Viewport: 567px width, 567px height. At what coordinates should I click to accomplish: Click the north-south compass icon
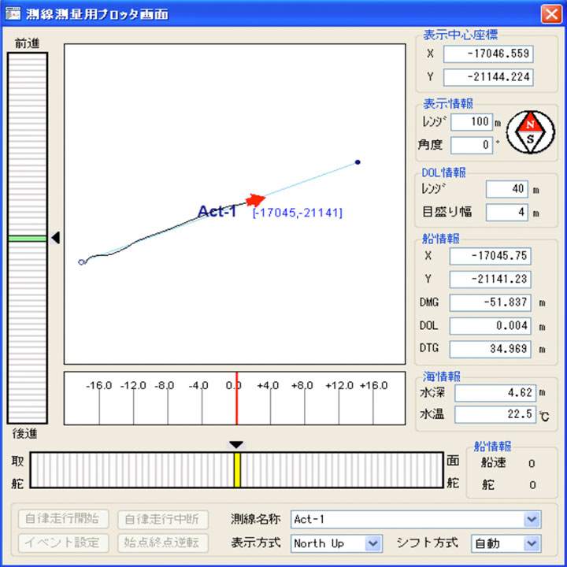[x=530, y=132]
